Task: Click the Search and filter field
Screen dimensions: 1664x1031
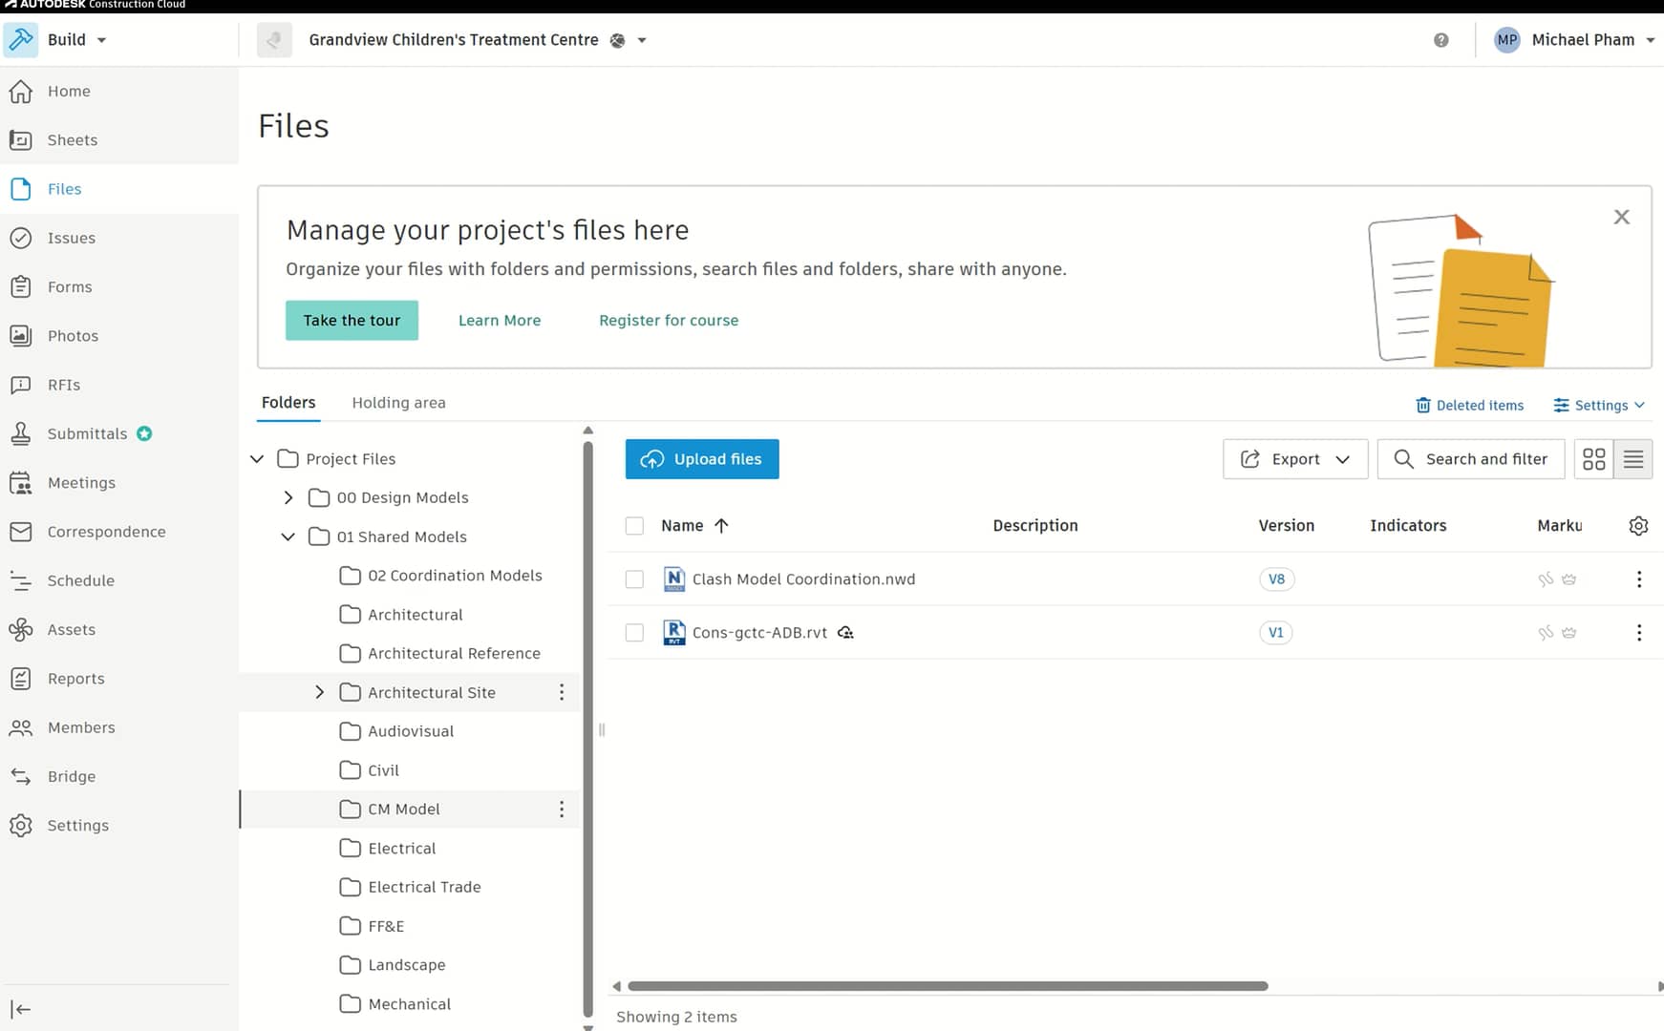Action: tap(1470, 459)
